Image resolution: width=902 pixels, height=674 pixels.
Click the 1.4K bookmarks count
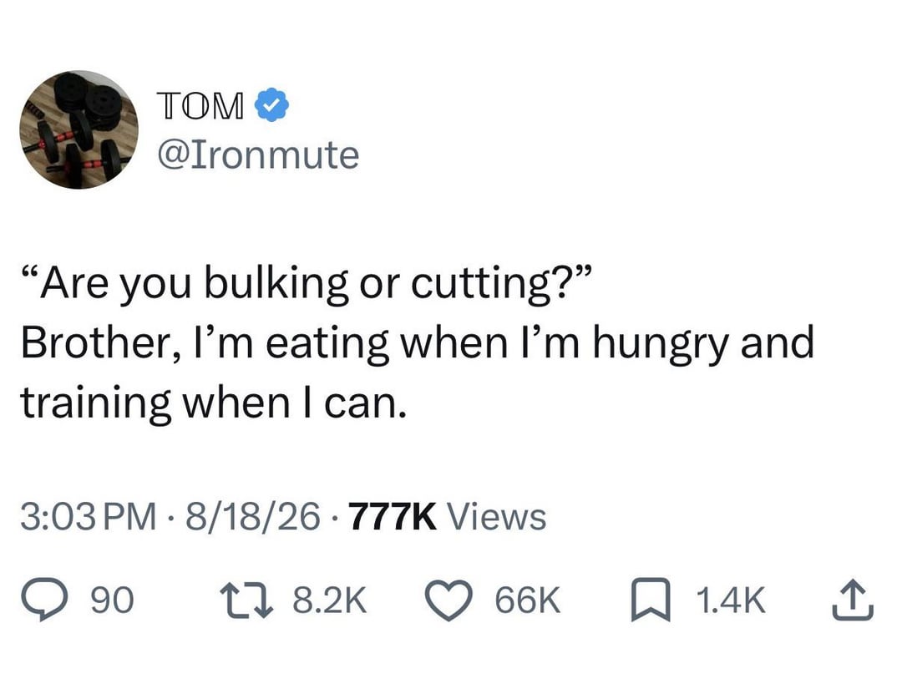[731, 601]
